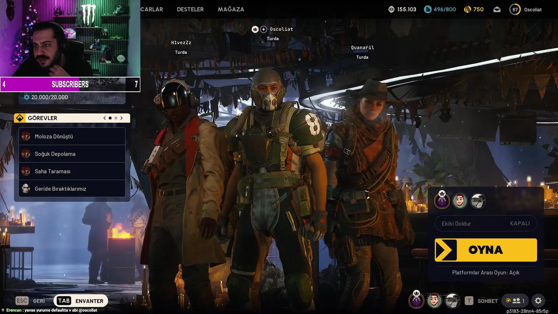
Task: Open the Desteler tab
Action: [x=190, y=9]
